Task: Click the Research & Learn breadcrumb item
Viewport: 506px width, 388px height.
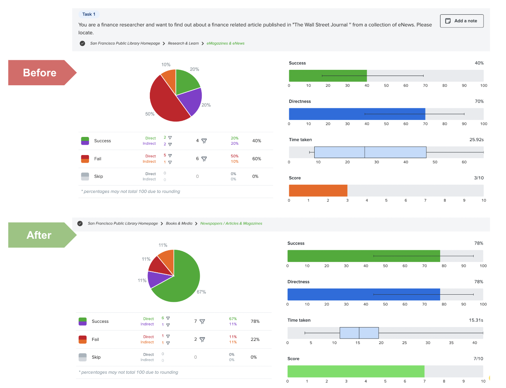Action: [x=183, y=43]
